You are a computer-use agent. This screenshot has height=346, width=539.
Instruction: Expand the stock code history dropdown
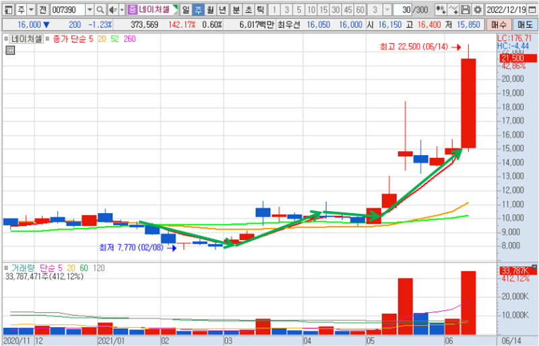[90, 9]
